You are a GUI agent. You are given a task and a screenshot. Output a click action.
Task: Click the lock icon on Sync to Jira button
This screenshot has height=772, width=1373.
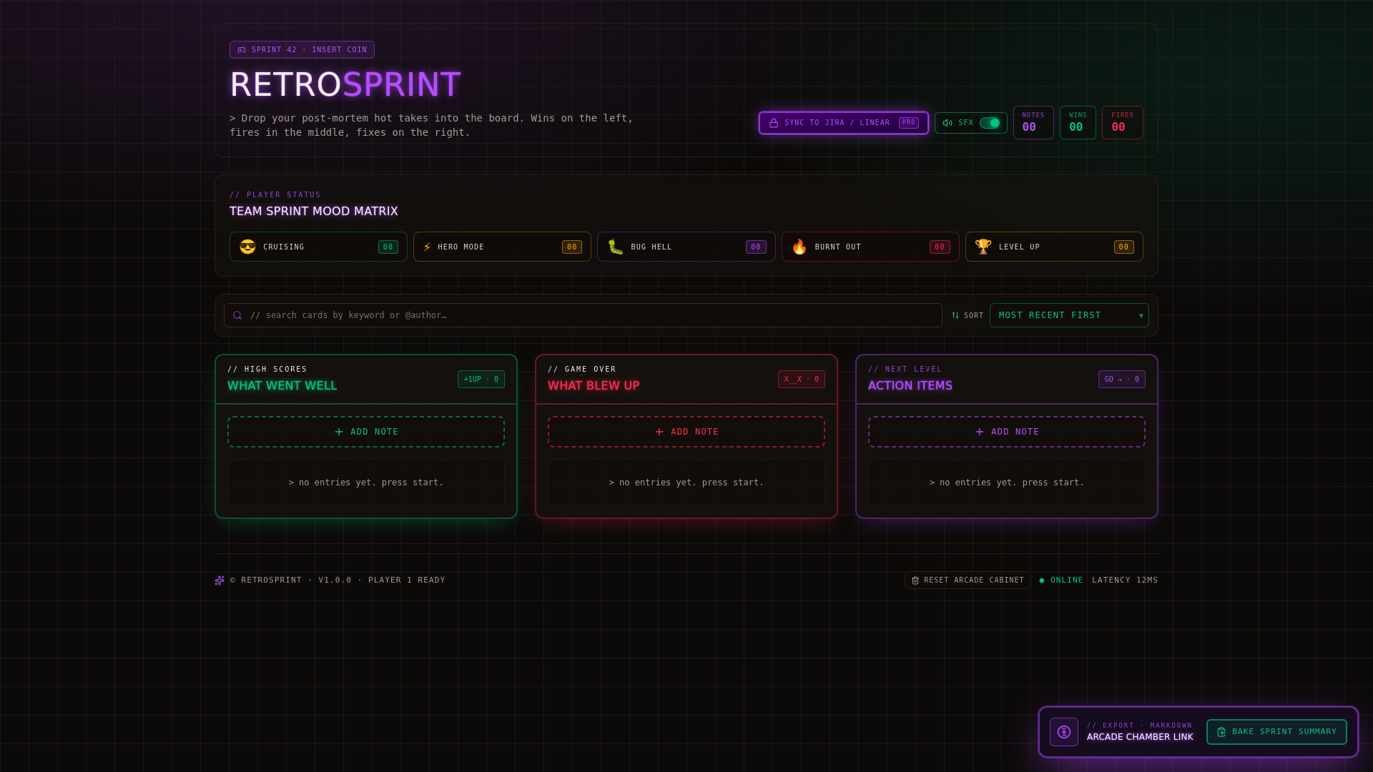tap(773, 123)
